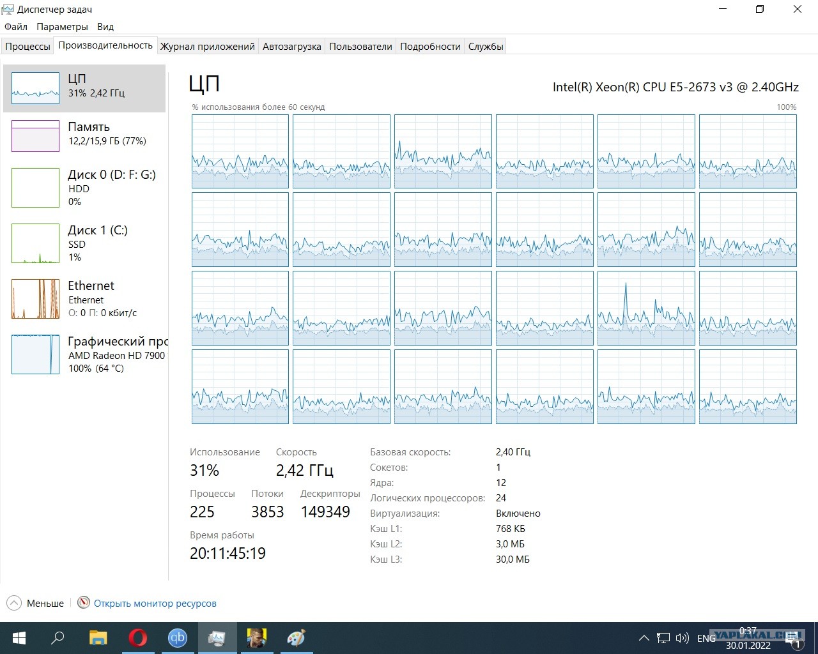Select the Диск 1 (C:) mini graph
The width and height of the screenshot is (818, 654).
pyautogui.click(x=35, y=243)
